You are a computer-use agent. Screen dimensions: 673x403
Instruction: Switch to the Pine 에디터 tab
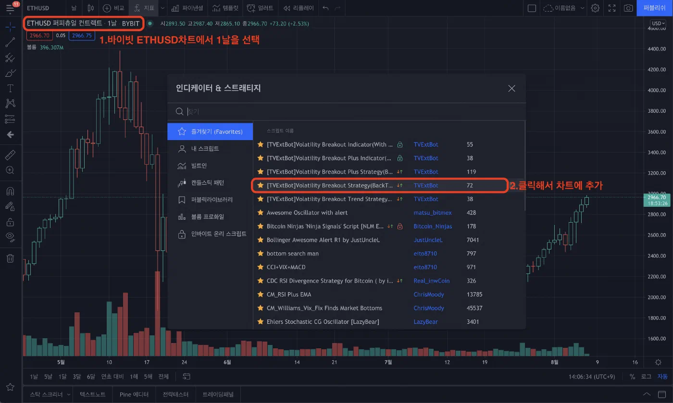[x=134, y=394]
